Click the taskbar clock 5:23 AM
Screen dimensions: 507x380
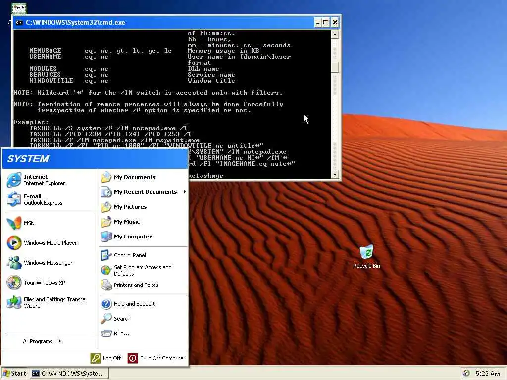tap(488, 373)
